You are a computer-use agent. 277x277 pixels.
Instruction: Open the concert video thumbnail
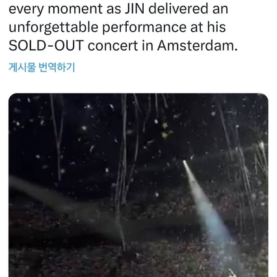pos(138,185)
